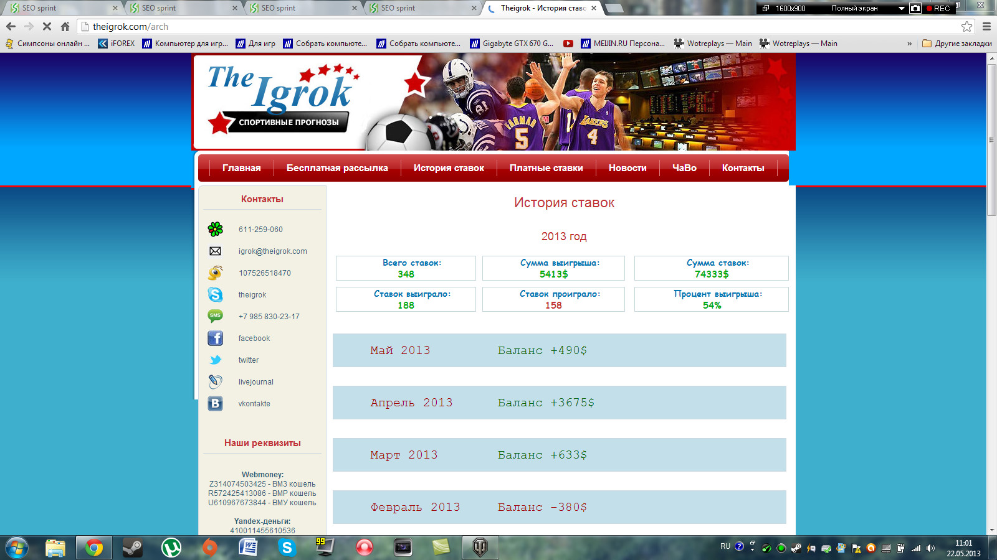Expand the Полный экран capture mode dropdown

click(x=901, y=8)
